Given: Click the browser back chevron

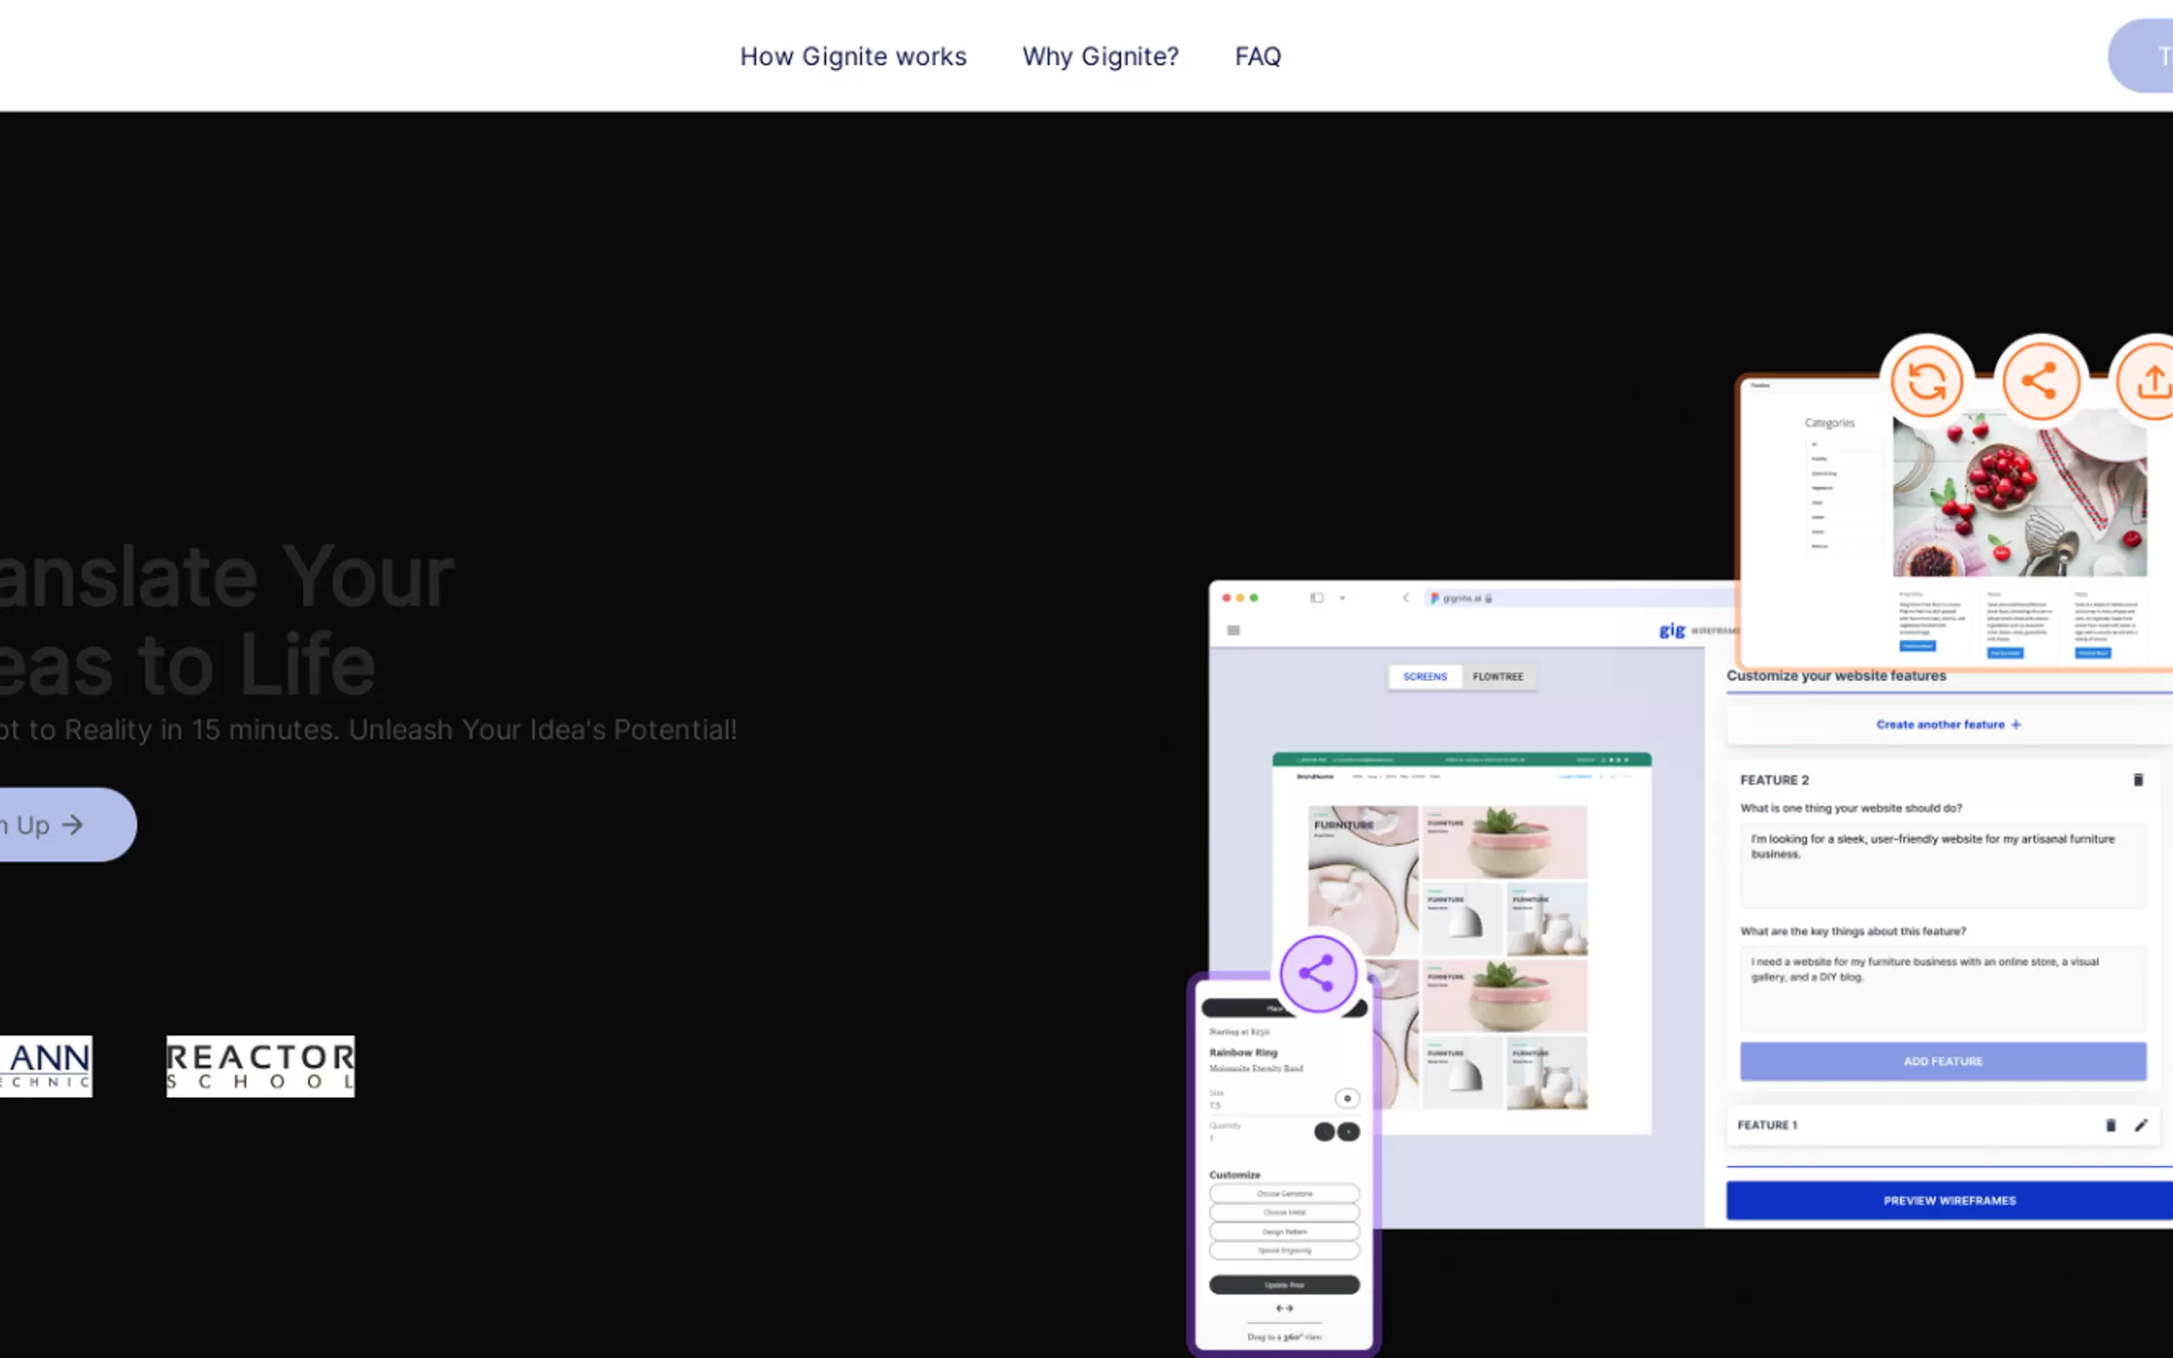Looking at the screenshot, I should click(x=1406, y=598).
